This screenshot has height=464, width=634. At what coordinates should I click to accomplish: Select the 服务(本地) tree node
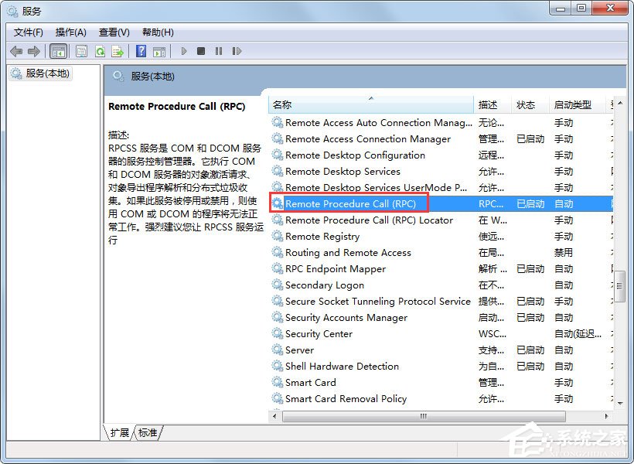tap(46, 73)
